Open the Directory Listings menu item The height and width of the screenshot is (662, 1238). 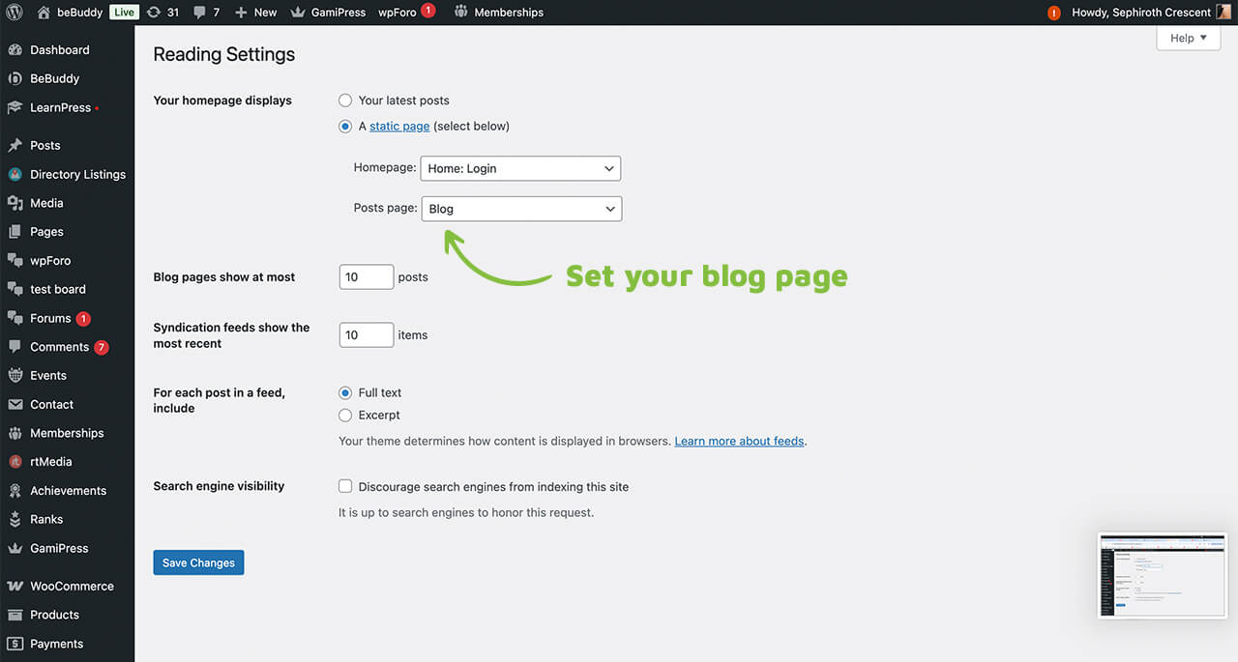tap(77, 175)
